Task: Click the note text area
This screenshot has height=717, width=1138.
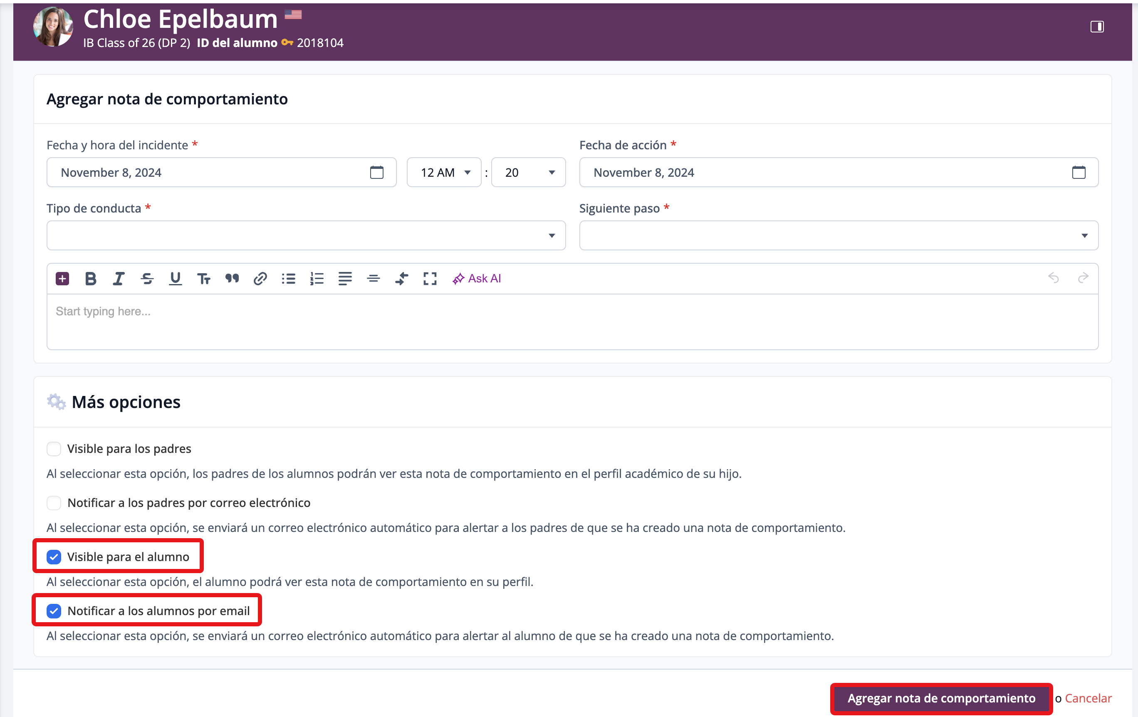Action: click(x=572, y=322)
